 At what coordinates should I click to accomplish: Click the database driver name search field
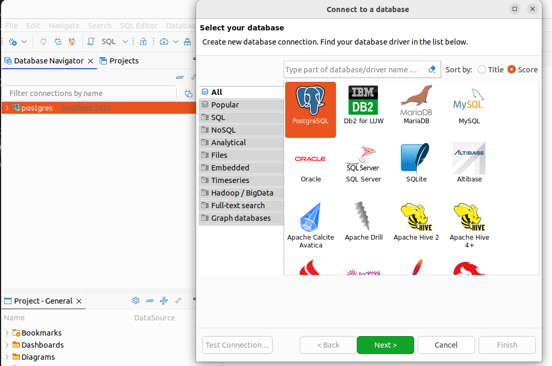[354, 69]
